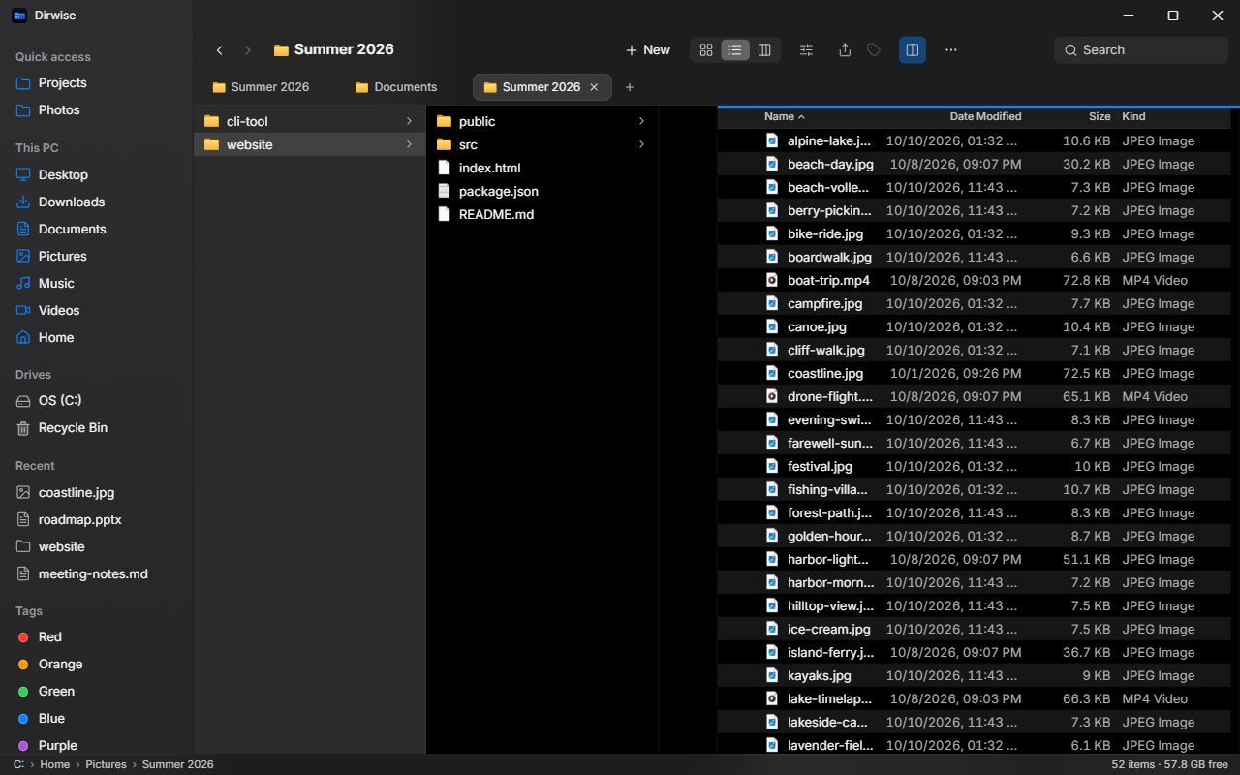Expand the public folder chevron
This screenshot has width=1240, height=775.
click(641, 121)
